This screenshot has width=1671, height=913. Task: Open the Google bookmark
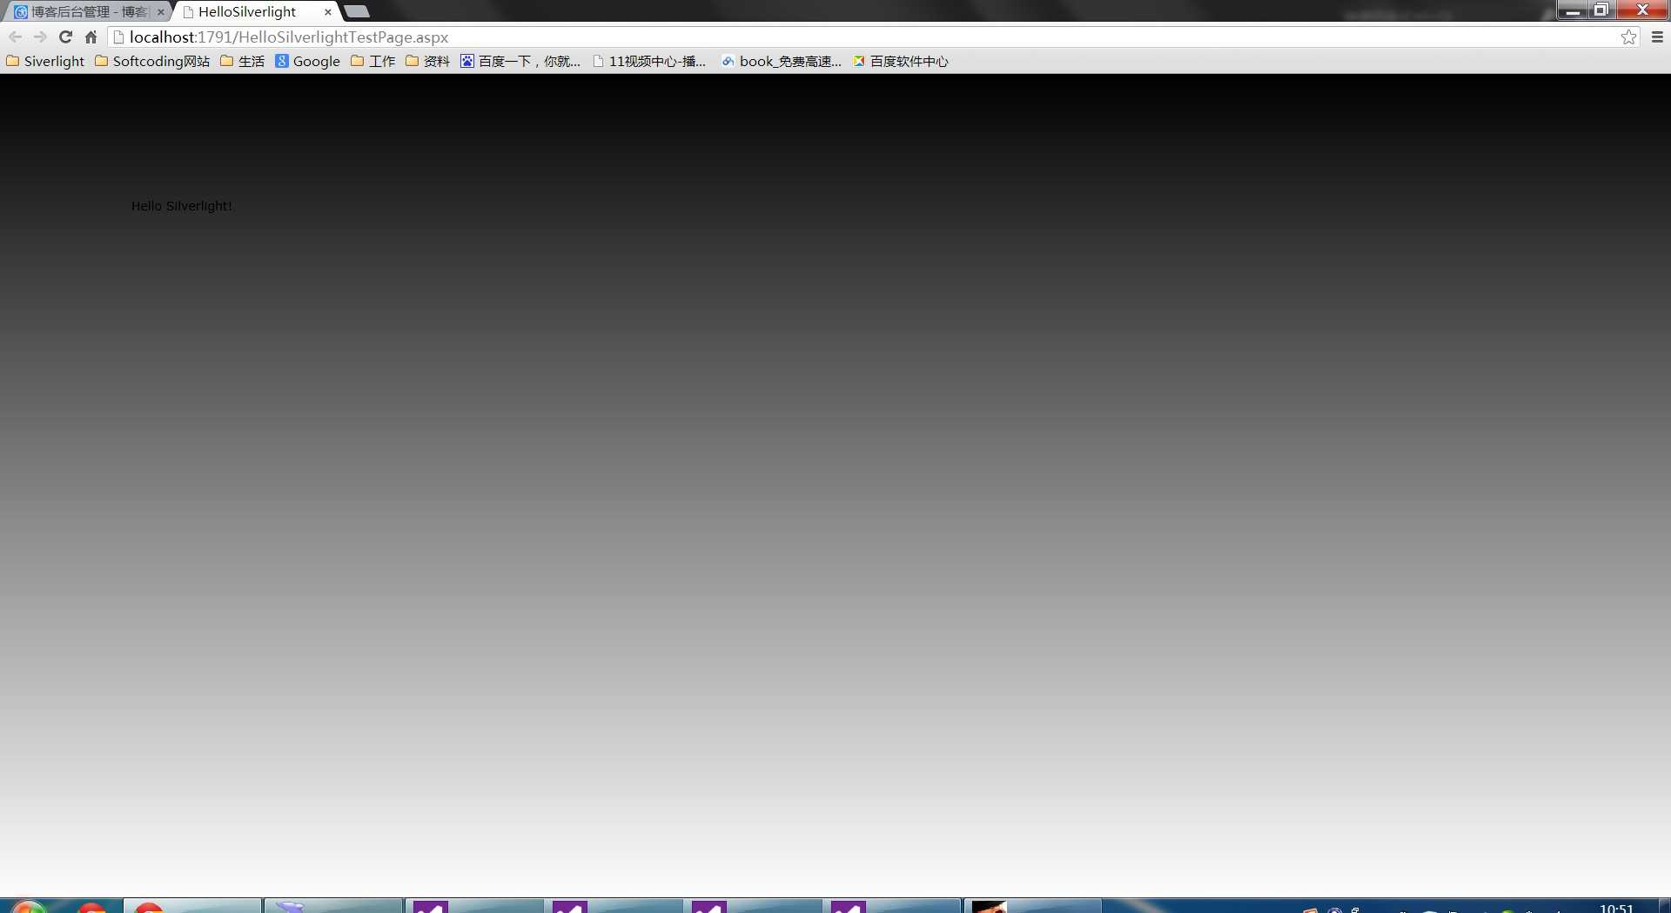tap(307, 61)
